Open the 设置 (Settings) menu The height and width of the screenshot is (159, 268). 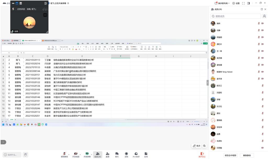(x=236, y=3)
